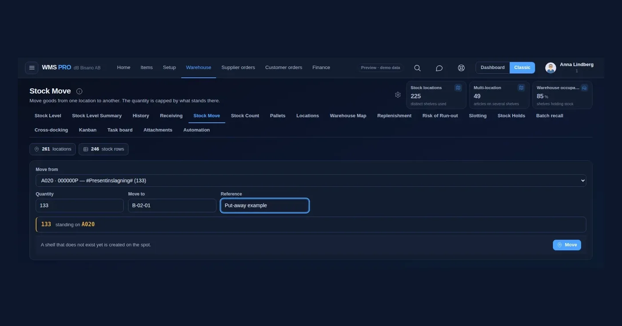Select the Classic view toggle
This screenshot has width=622, height=326.
[x=522, y=67]
